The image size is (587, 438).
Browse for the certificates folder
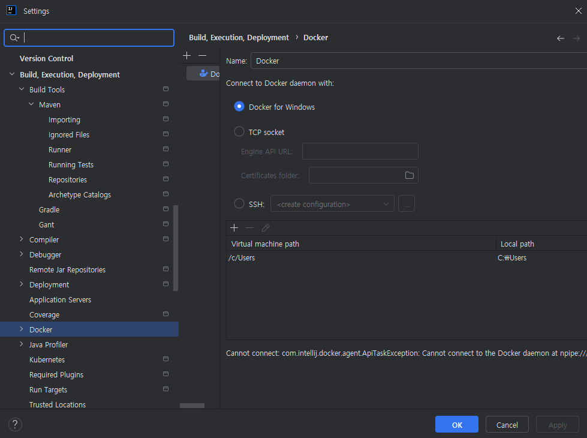(409, 175)
